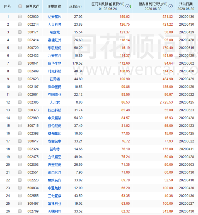Select checkbox of 大北农 row

tap(20, 102)
